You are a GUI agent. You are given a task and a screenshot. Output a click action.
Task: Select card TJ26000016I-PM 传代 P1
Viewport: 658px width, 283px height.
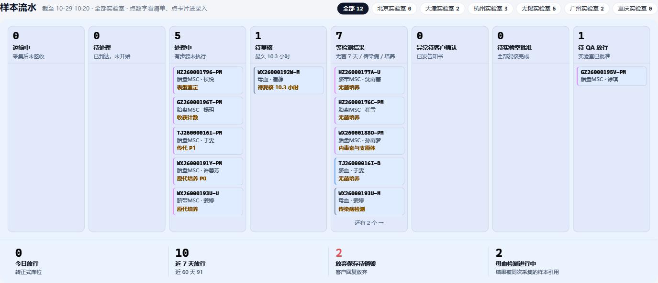tap(208, 141)
